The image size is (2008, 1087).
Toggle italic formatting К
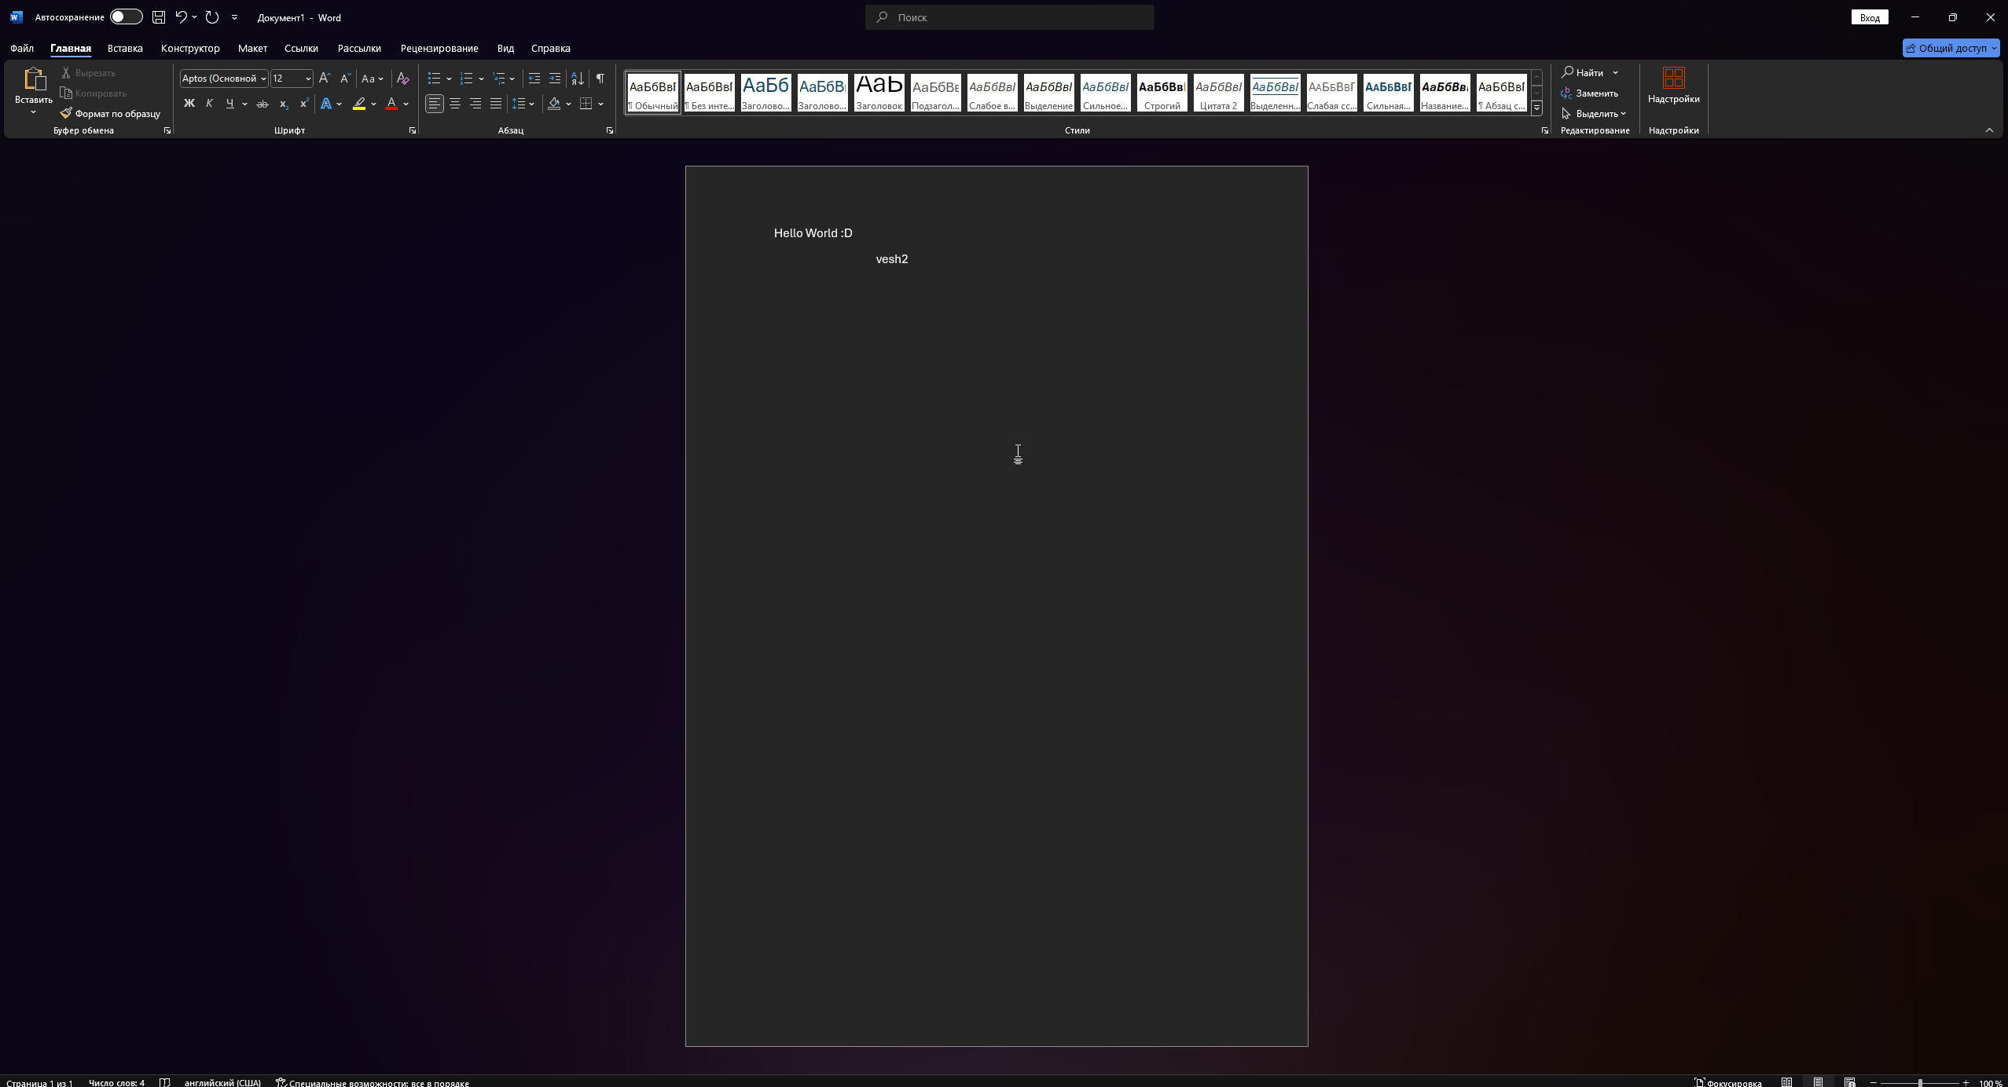click(209, 104)
